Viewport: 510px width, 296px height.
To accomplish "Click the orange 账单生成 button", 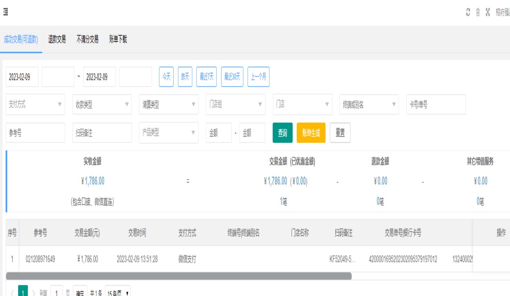I will pos(310,133).
